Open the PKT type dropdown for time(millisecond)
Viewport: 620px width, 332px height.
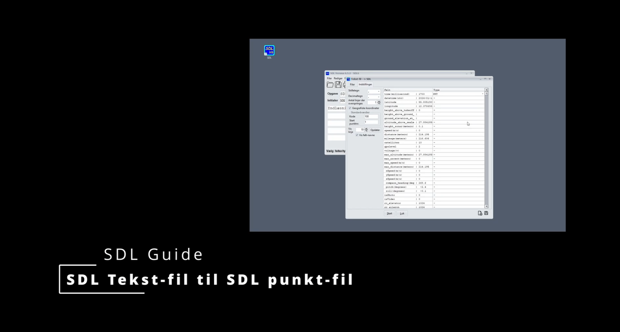click(x=483, y=94)
